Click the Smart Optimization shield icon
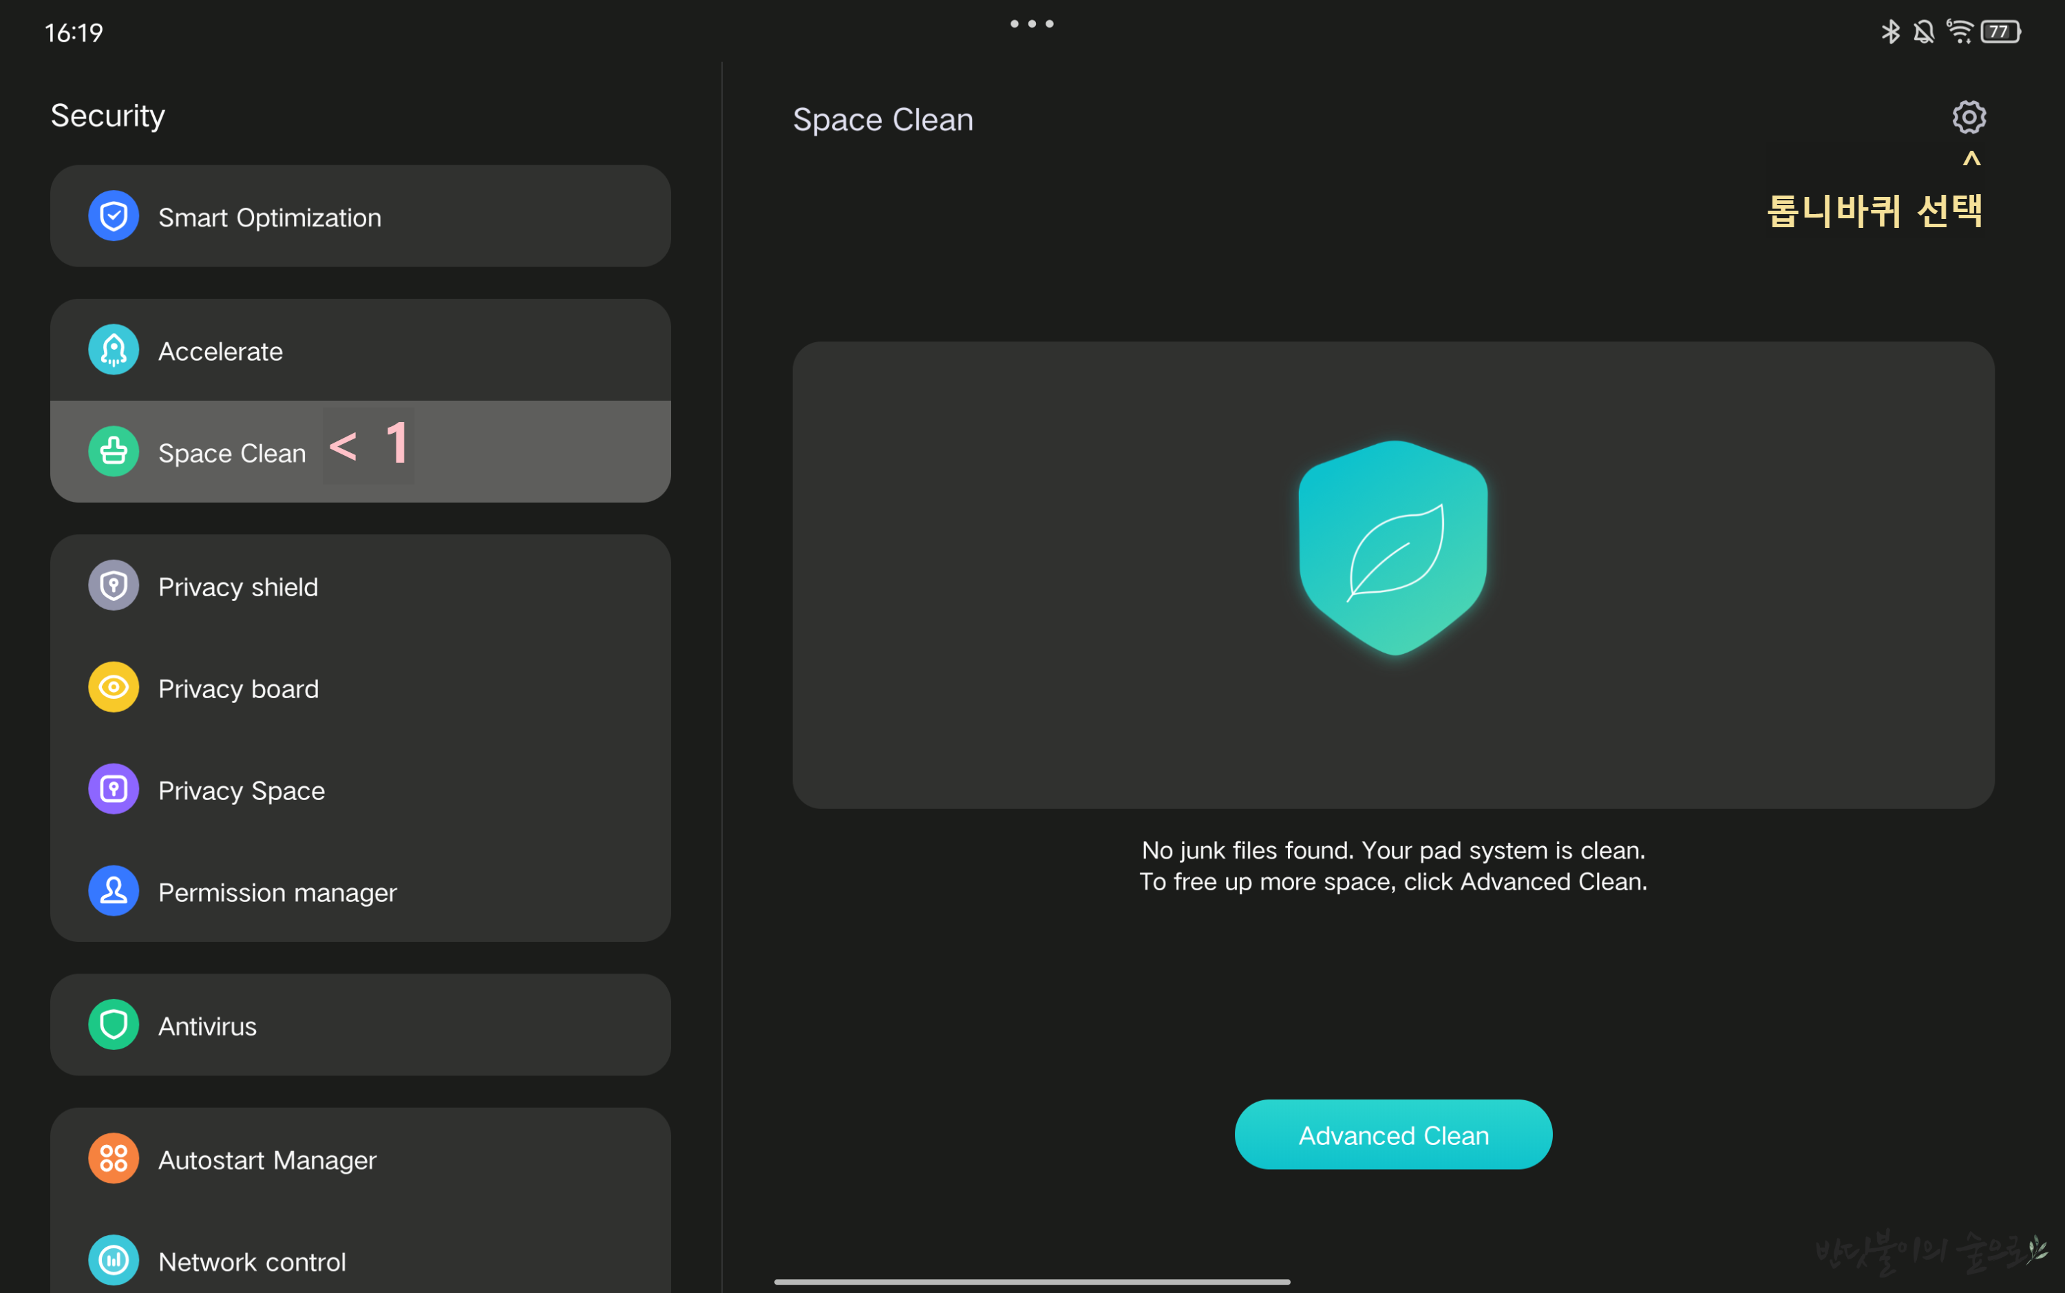 click(x=114, y=216)
